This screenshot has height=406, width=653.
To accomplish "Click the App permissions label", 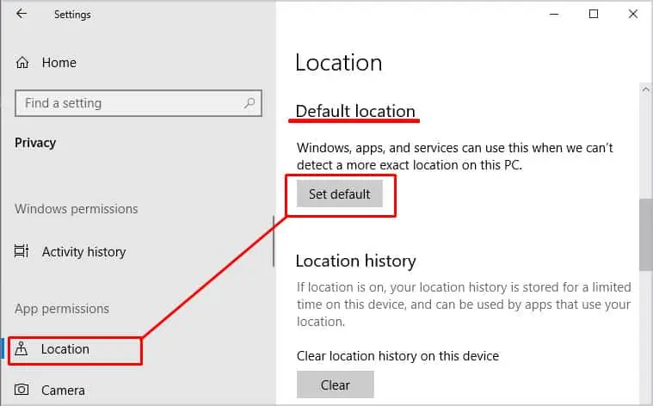I will tap(62, 309).
